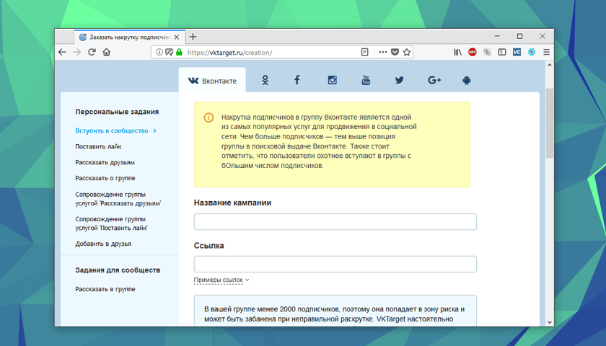Focus the Ссылка input field

point(335,264)
